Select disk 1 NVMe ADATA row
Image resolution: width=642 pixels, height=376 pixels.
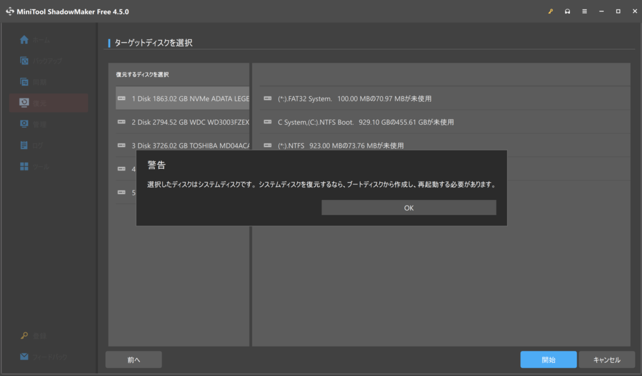182,98
